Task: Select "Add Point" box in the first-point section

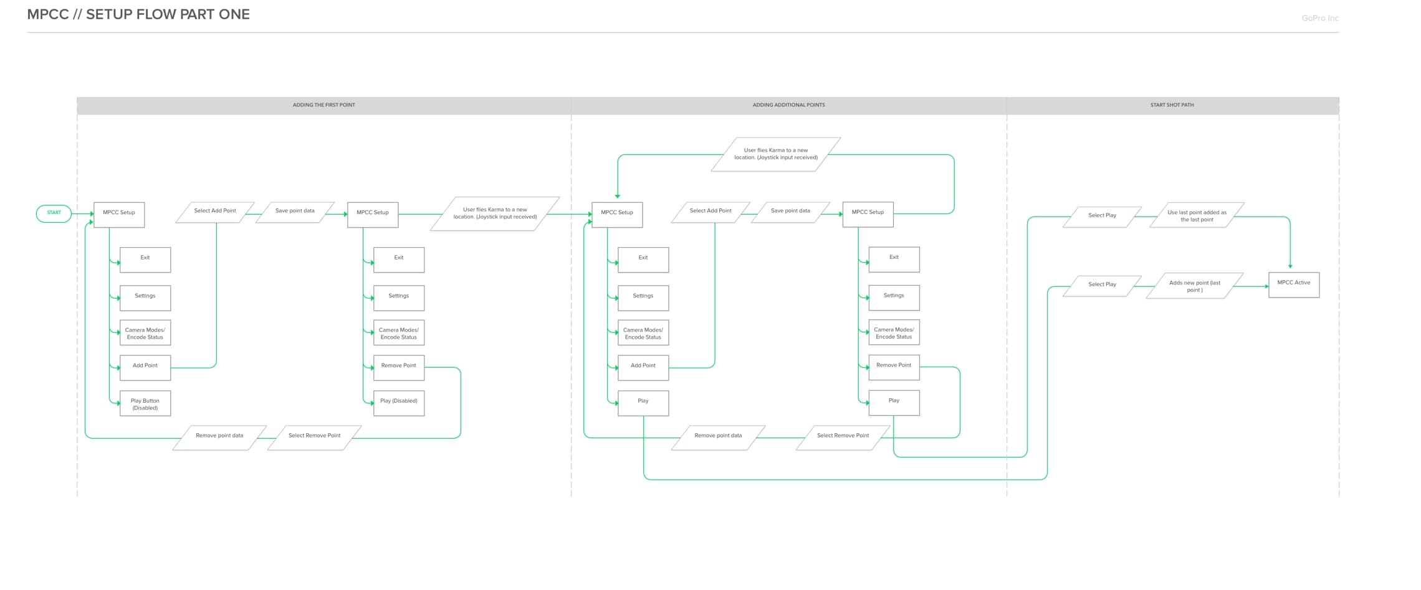Action: 145,368
